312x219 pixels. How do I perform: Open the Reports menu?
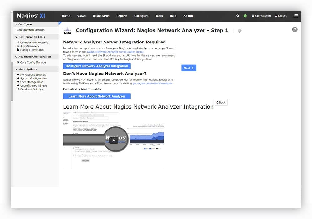pos(122,16)
